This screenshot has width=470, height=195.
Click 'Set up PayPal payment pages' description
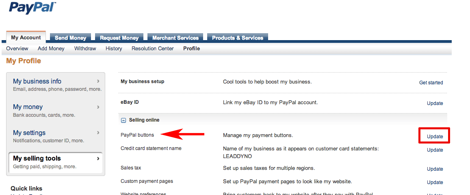point(288,182)
